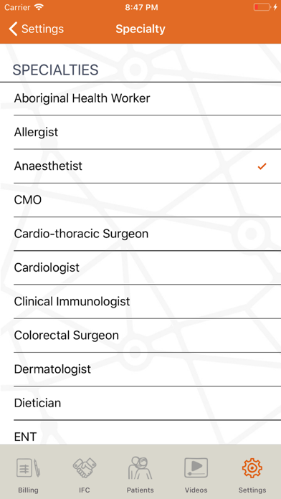
Task: Tap the back chevron arrow
Action: pyautogui.click(x=13, y=29)
